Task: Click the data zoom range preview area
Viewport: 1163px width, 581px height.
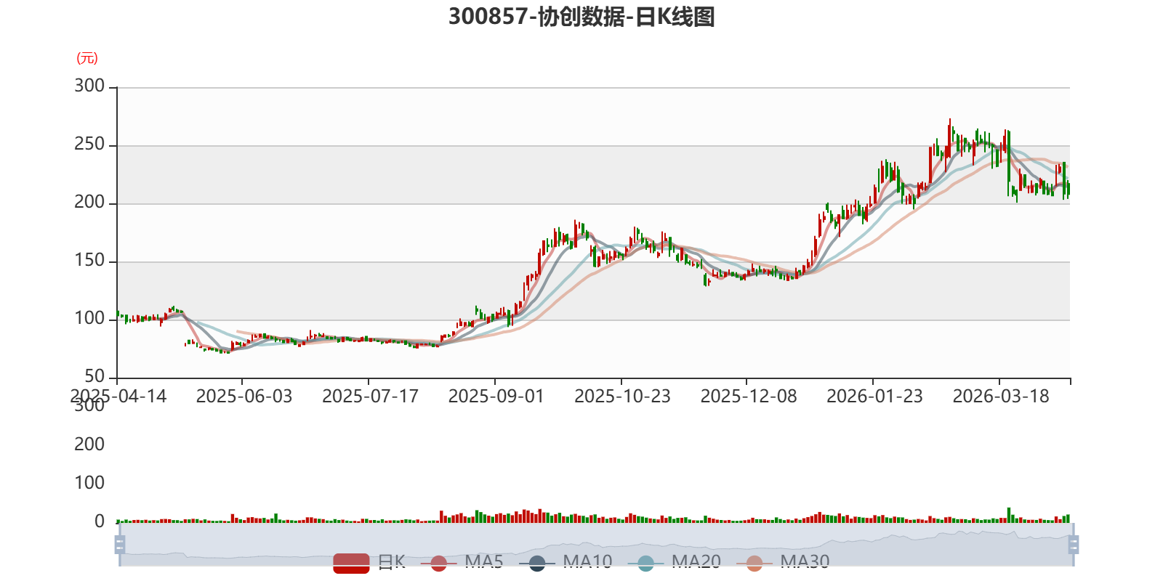Action: [596, 544]
